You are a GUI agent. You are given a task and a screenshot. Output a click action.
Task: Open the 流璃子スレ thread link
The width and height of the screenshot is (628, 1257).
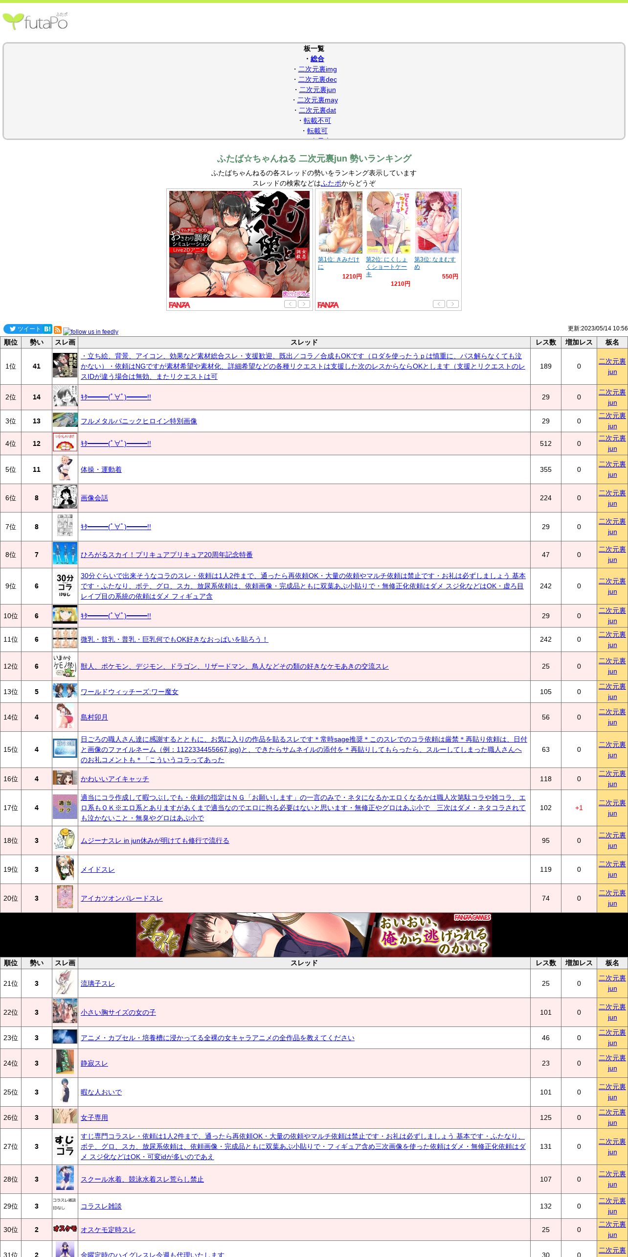coord(98,983)
